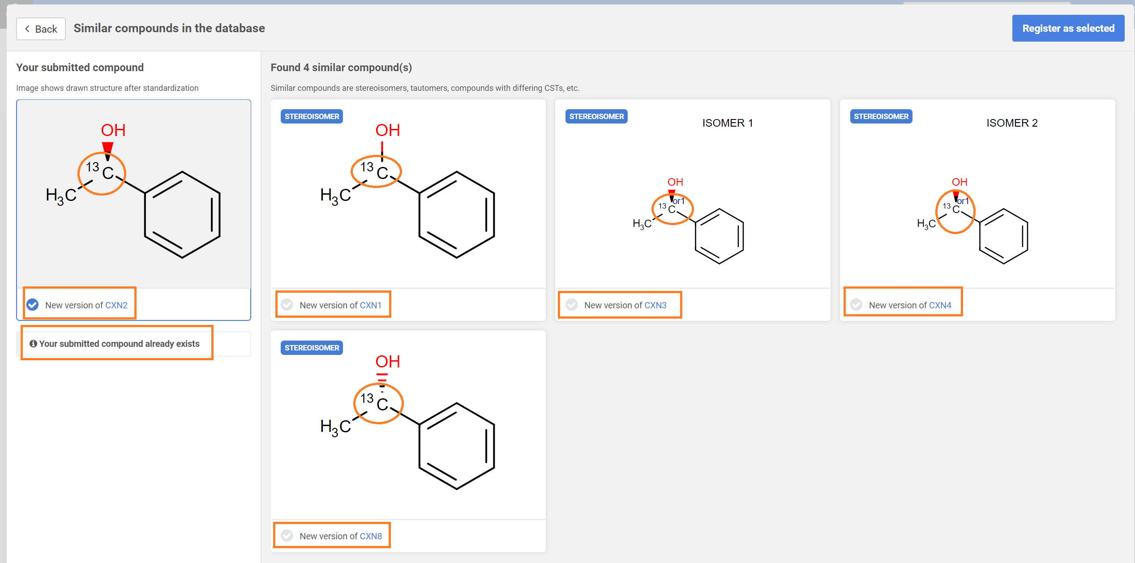Open the CXN3 link
Screen dimensions: 1135x563
point(655,305)
